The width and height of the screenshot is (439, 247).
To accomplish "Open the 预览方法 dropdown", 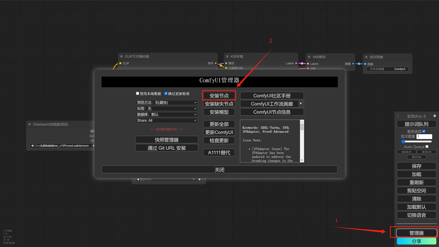I will [167, 102].
